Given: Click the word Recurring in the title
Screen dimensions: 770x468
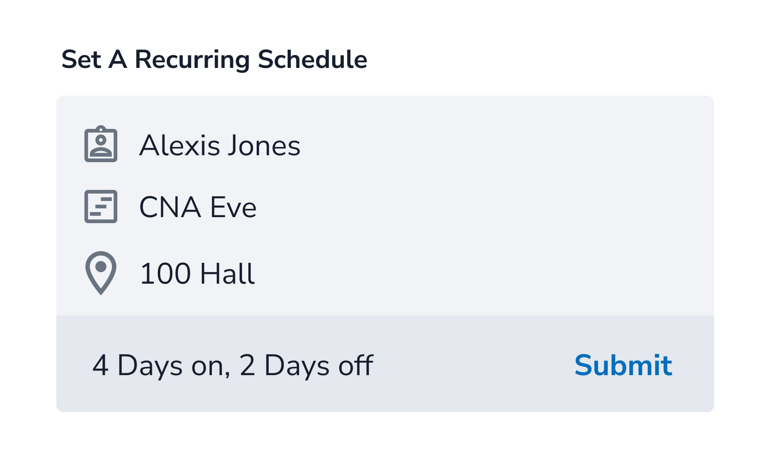Looking at the screenshot, I should [192, 60].
